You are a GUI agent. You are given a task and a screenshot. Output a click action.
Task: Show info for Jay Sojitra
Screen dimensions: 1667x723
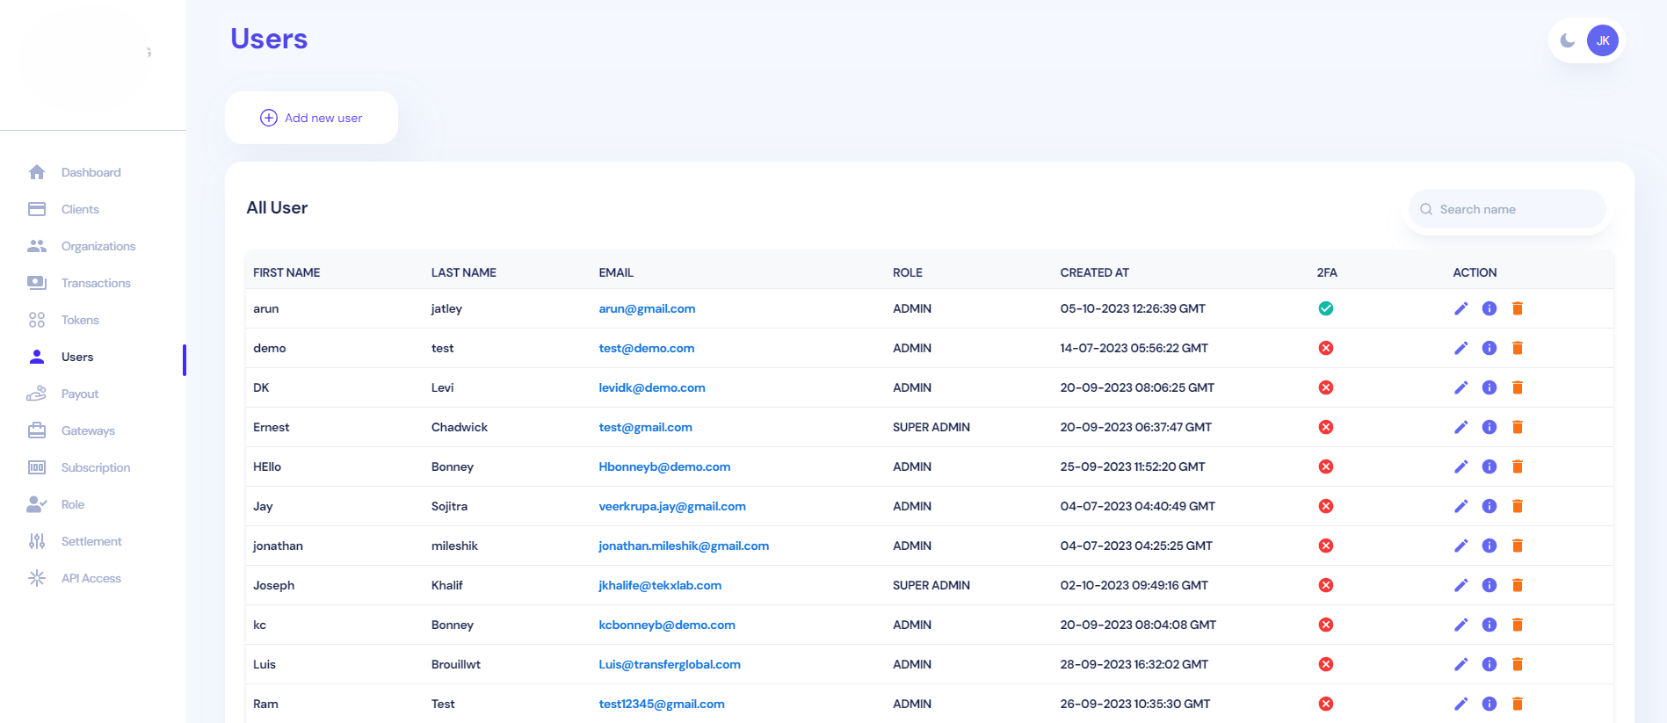coord(1489,506)
